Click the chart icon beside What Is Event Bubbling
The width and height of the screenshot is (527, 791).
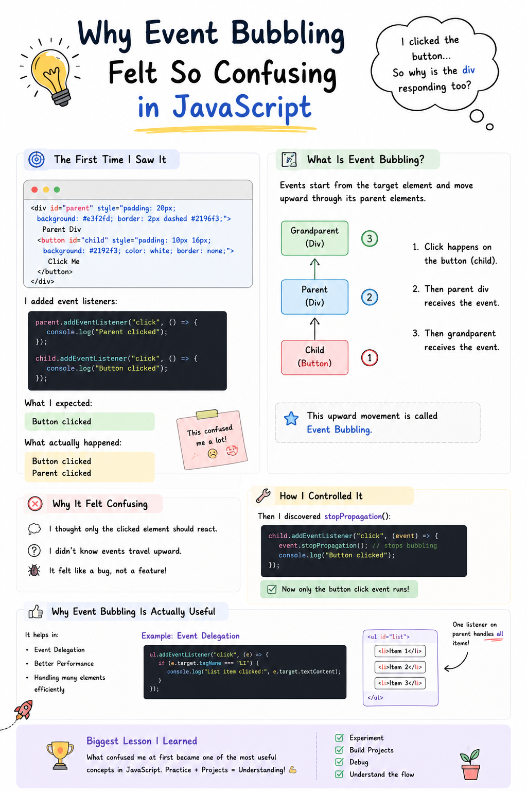(x=289, y=160)
